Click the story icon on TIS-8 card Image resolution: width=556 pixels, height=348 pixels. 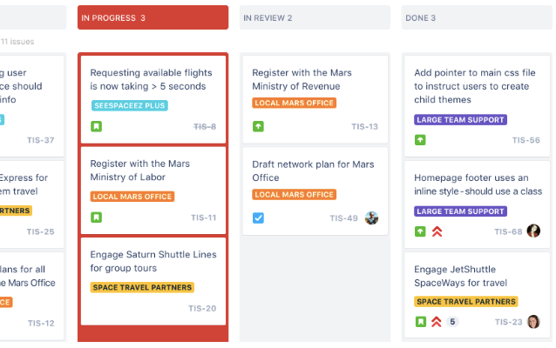[97, 127]
